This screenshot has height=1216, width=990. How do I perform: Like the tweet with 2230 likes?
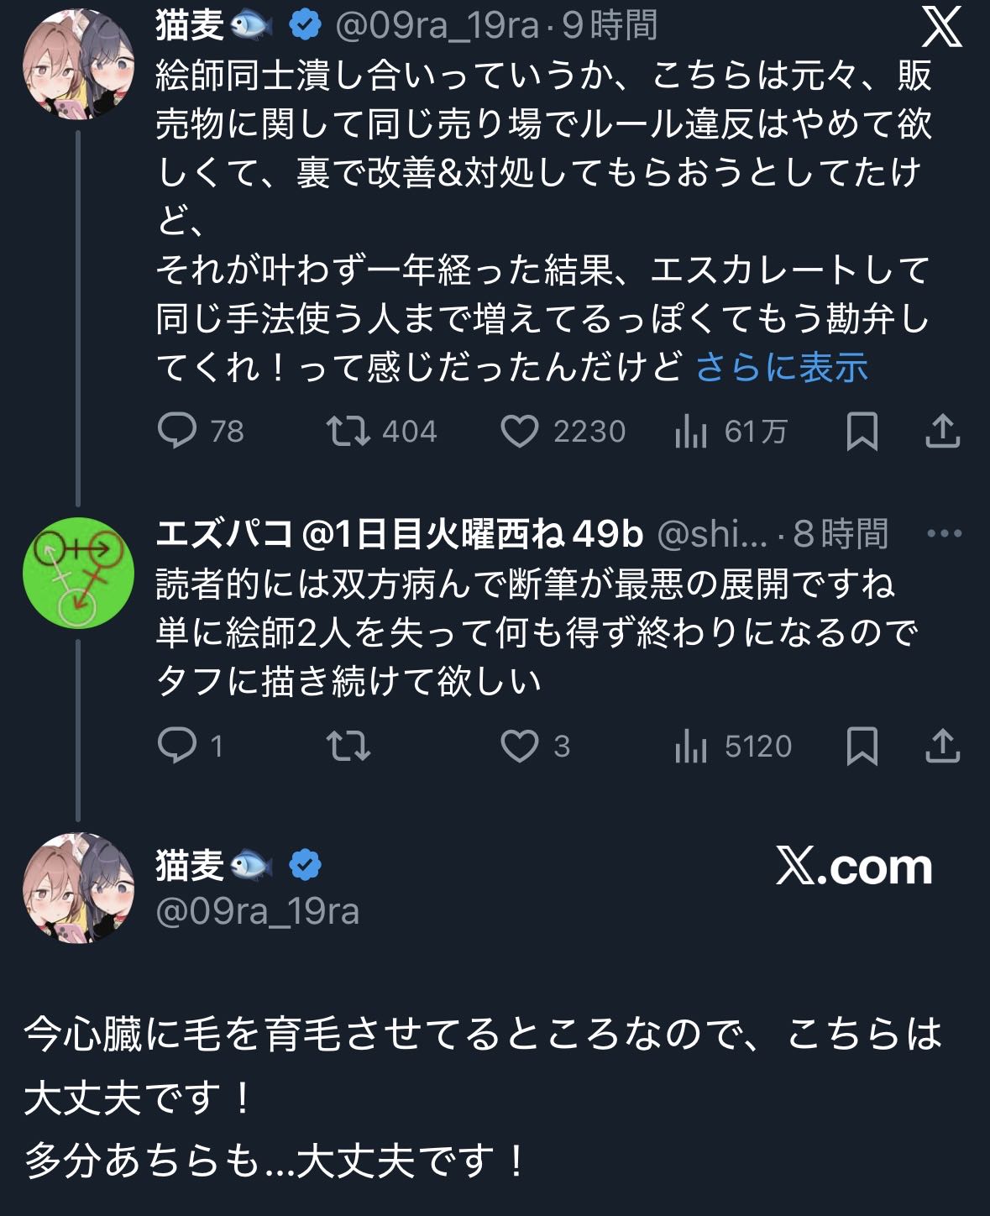pos(519,431)
